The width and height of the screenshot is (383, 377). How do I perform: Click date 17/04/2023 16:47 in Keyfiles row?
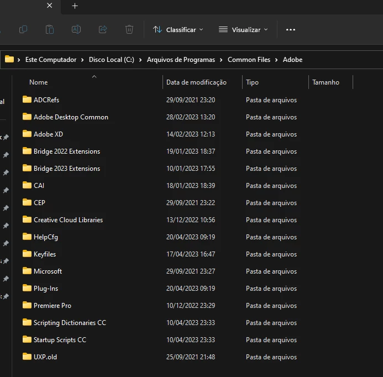click(191, 254)
